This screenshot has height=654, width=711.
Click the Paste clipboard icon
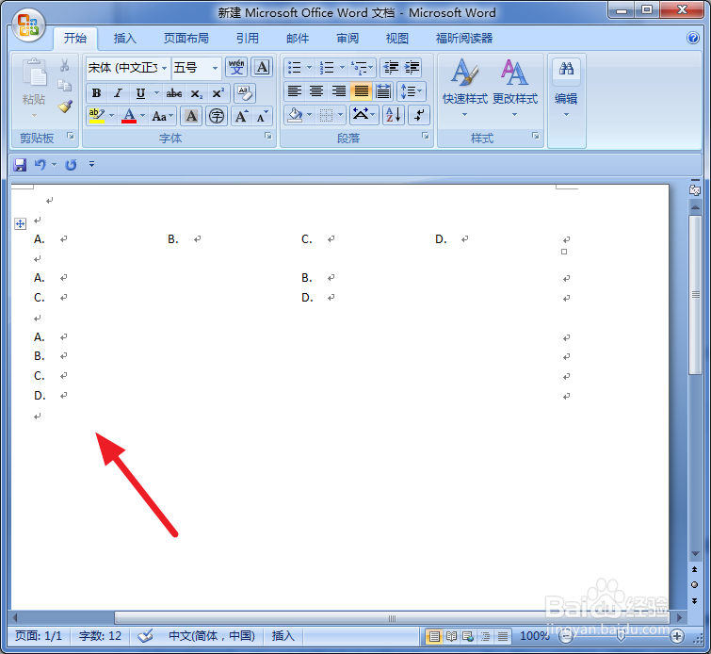tap(35, 74)
